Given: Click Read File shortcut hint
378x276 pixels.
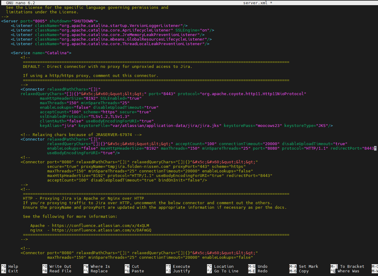Looking at the screenshot, I should (60, 271).
